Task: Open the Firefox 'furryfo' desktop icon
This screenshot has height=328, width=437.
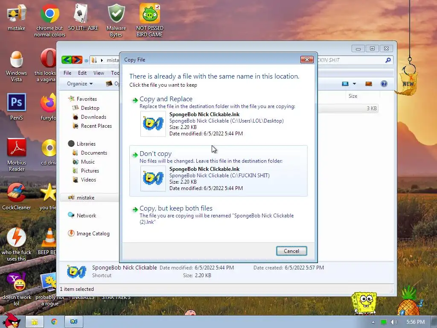Action: 48,107
